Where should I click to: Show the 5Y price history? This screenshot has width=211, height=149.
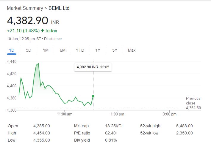[x=115, y=50]
